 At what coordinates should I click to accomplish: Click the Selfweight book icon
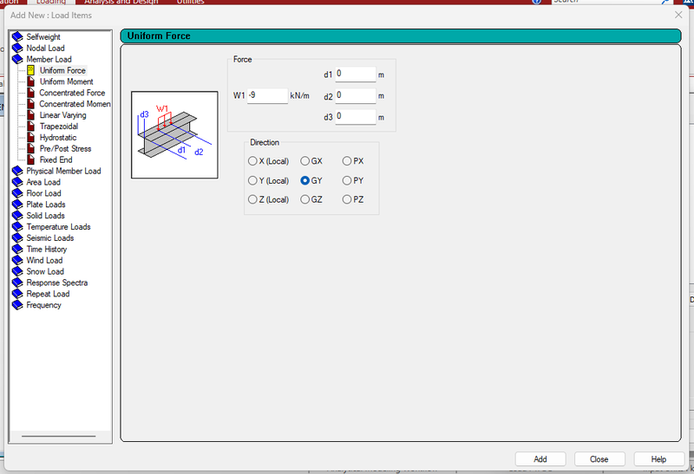[x=17, y=36]
